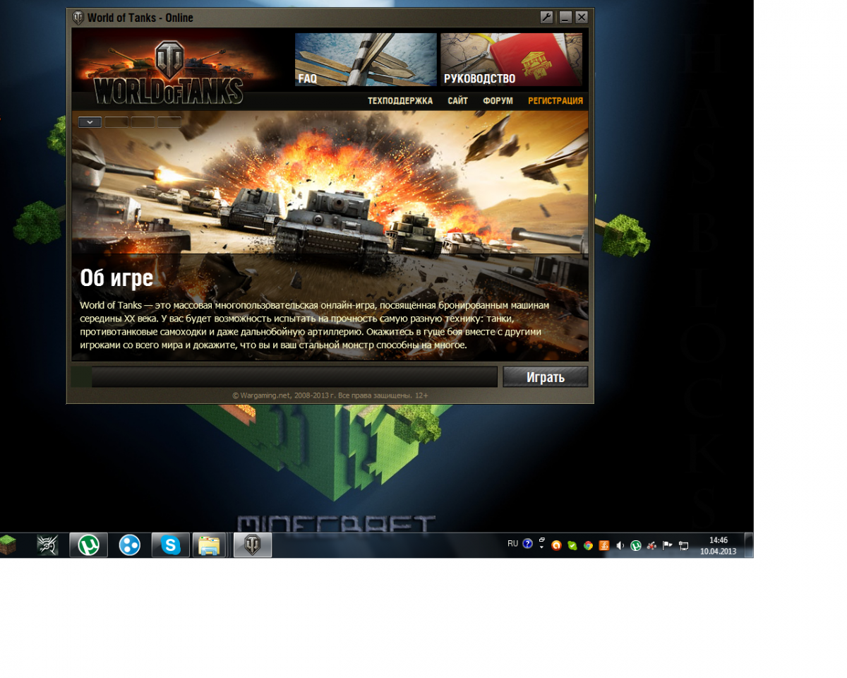Screen dimensions: 847x678
Task: Open uTorrent from the taskbar
Action: click(88, 545)
